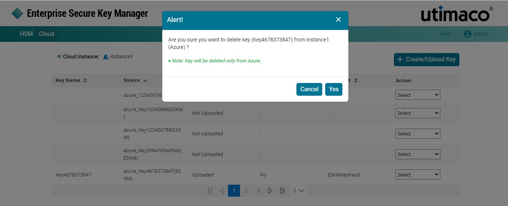Click the Utimaco logo
The height and width of the screenshot is (206, 508).
[x=457, y=14]
